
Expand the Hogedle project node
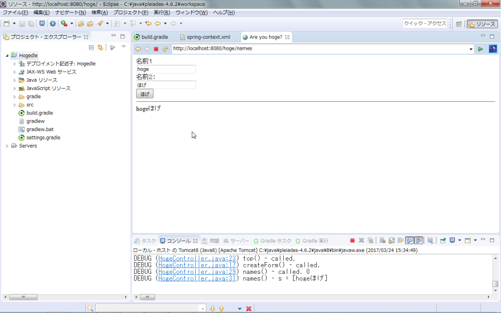click(x=7, y=56)
